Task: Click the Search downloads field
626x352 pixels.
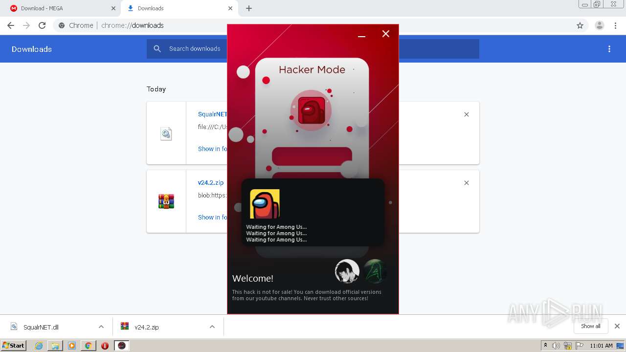Action: (x=313, y=49)
